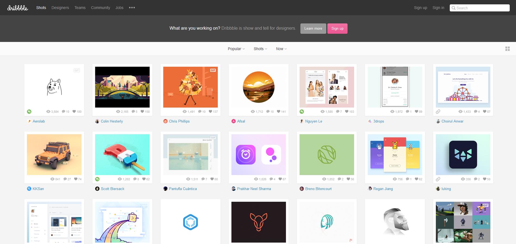Click Afsal's pink avatar icon

click(234, 121)
